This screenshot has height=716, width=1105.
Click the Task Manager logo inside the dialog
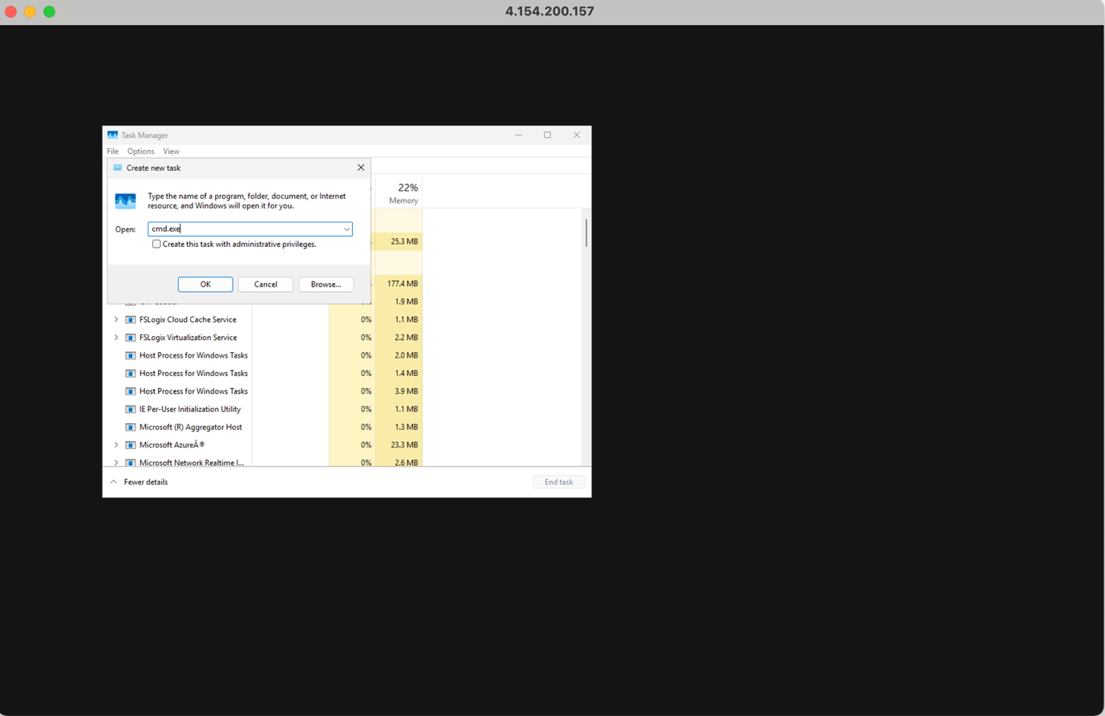pos(125,200)
